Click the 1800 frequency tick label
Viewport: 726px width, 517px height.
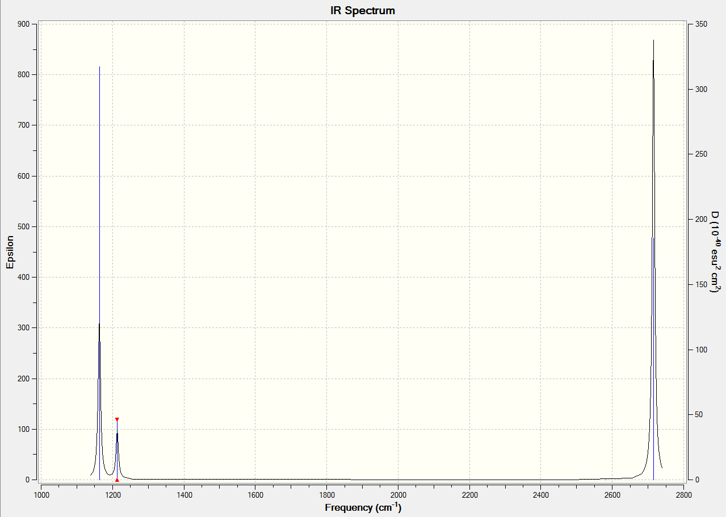pyautogui.click(x=327, y=495)
